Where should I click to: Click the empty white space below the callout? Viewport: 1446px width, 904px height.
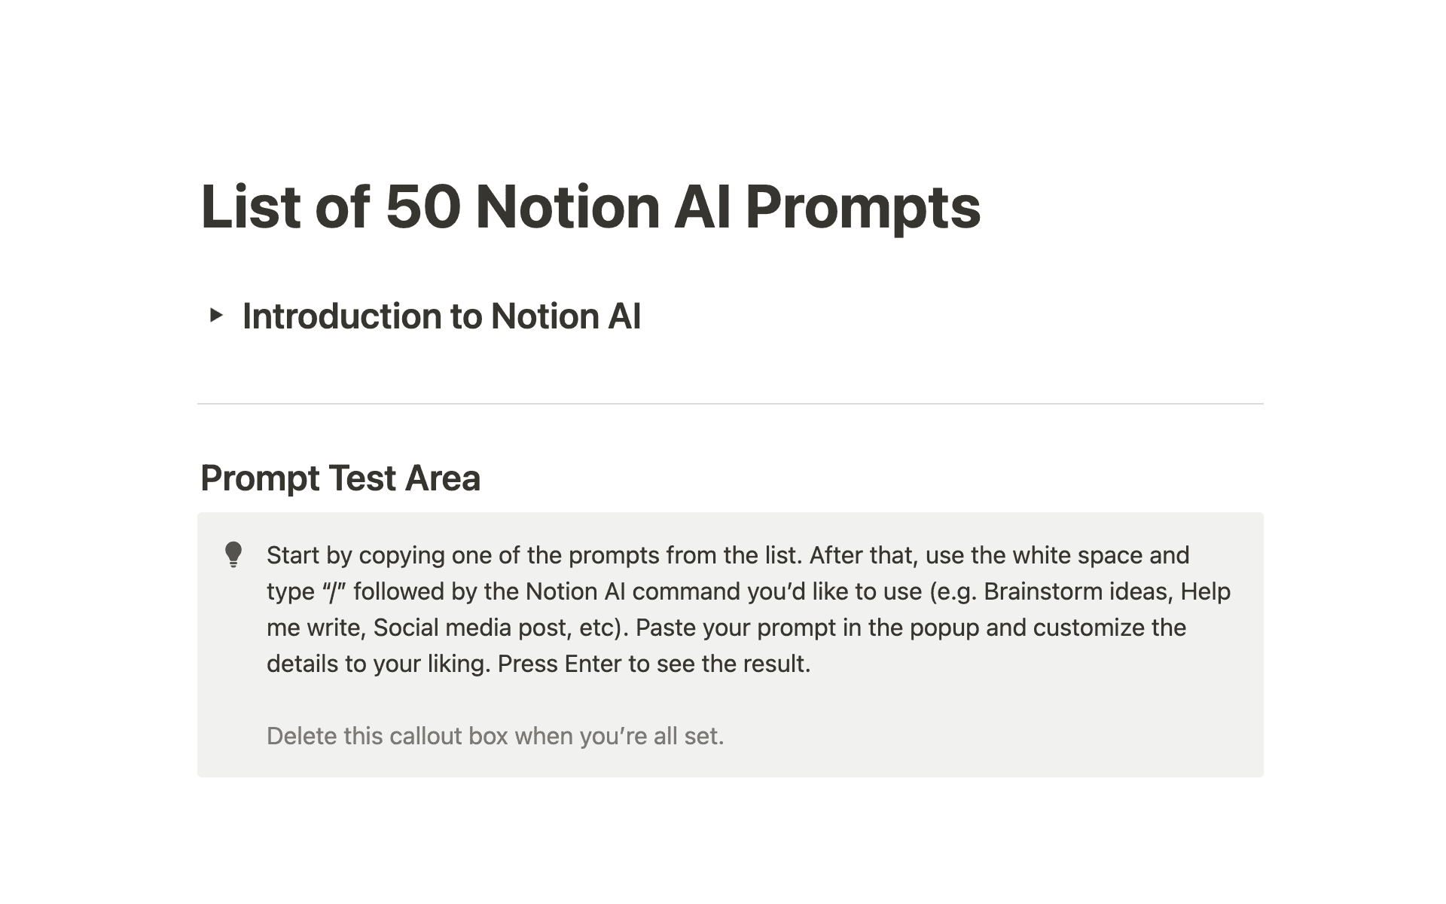[730, 821]
